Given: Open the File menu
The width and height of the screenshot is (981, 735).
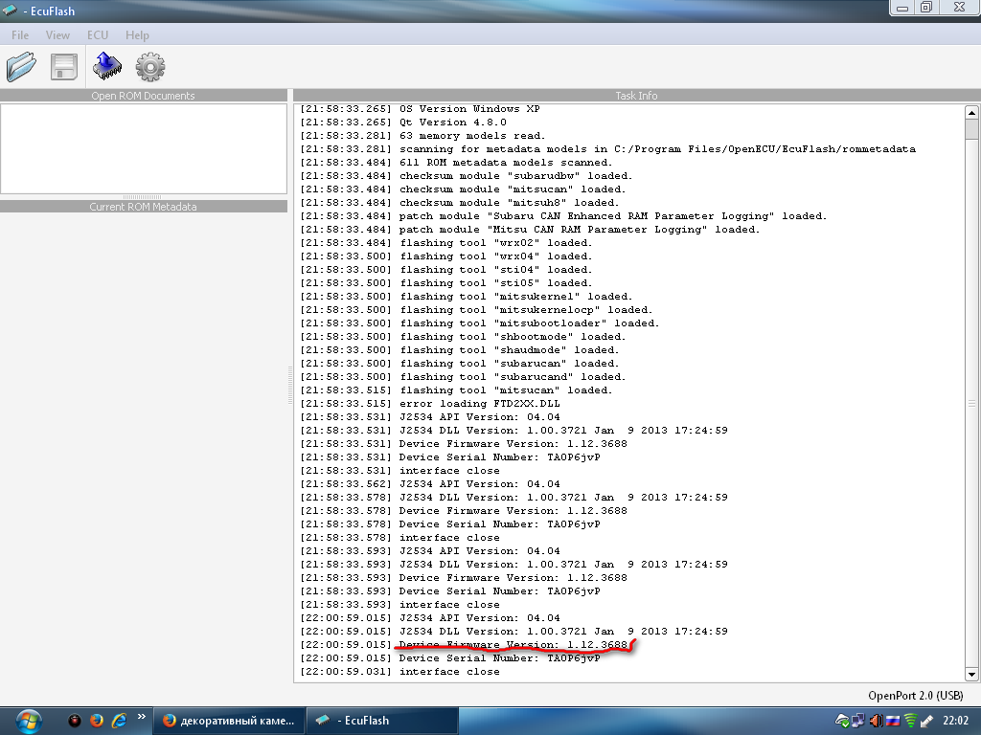Looking at the screenshot, I should click(x=20, y=35).
